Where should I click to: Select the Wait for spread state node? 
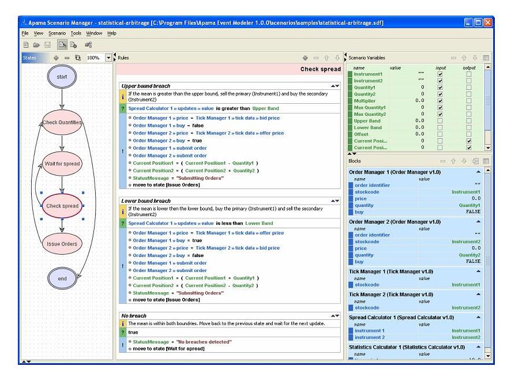[x=62, y=164]
